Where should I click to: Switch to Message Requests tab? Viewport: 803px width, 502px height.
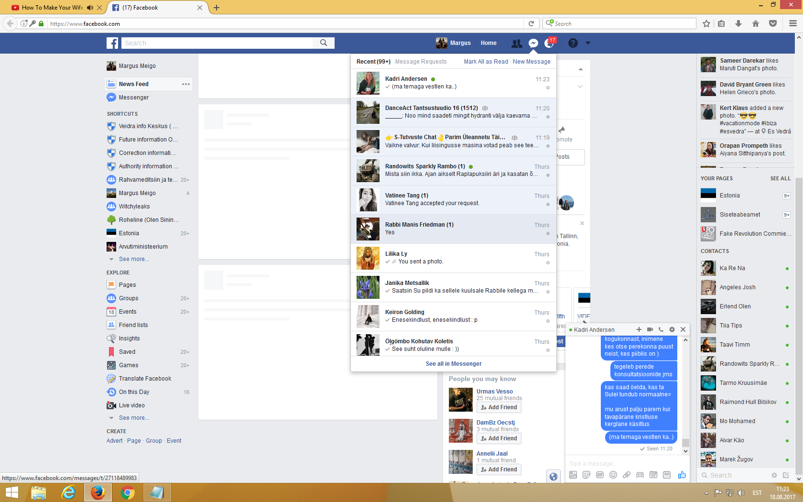click(x=421, y=62)
